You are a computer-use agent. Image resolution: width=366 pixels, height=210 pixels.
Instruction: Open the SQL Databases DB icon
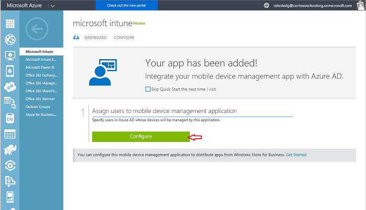(x=9, y=118)
